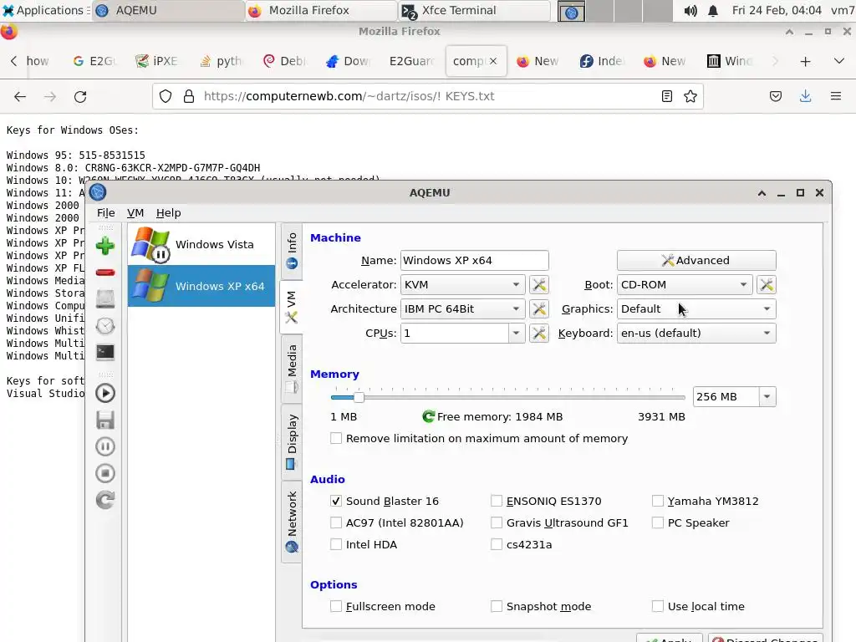Open AQEMU Help menu
Image resolution: width=856 pixels, height=642 pixels.
[168, 213]
